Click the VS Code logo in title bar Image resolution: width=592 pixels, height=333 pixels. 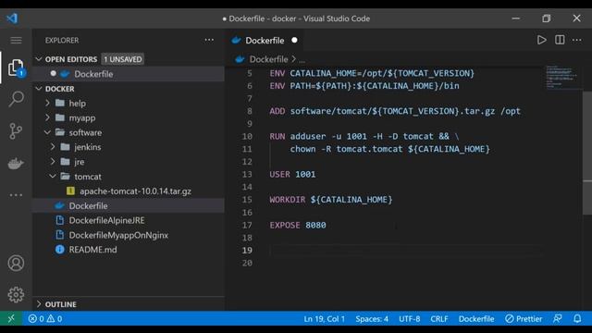(x=12, y=18)
